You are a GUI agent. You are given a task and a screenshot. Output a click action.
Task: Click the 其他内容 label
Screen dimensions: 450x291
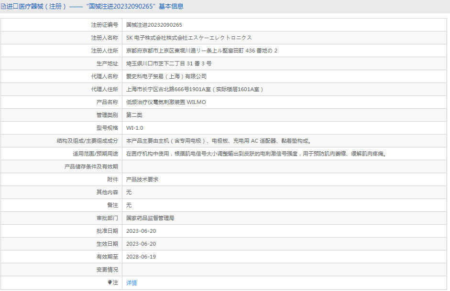[107, 192]
